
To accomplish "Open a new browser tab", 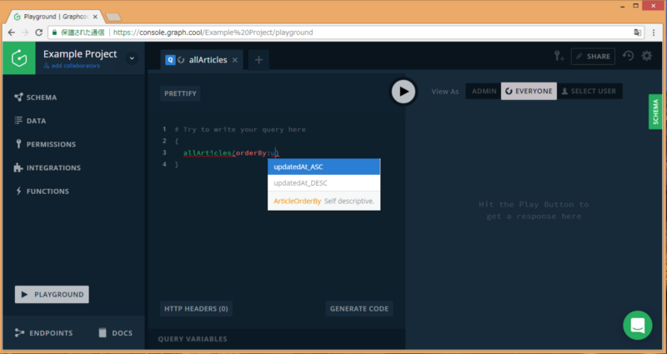I will coord(113,17).
